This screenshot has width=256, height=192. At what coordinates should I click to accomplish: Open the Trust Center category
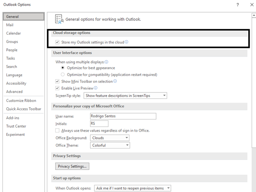click(16, 126)
